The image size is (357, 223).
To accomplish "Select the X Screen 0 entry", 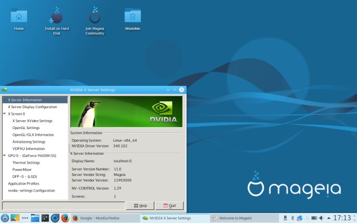I will tap(16, 114).
